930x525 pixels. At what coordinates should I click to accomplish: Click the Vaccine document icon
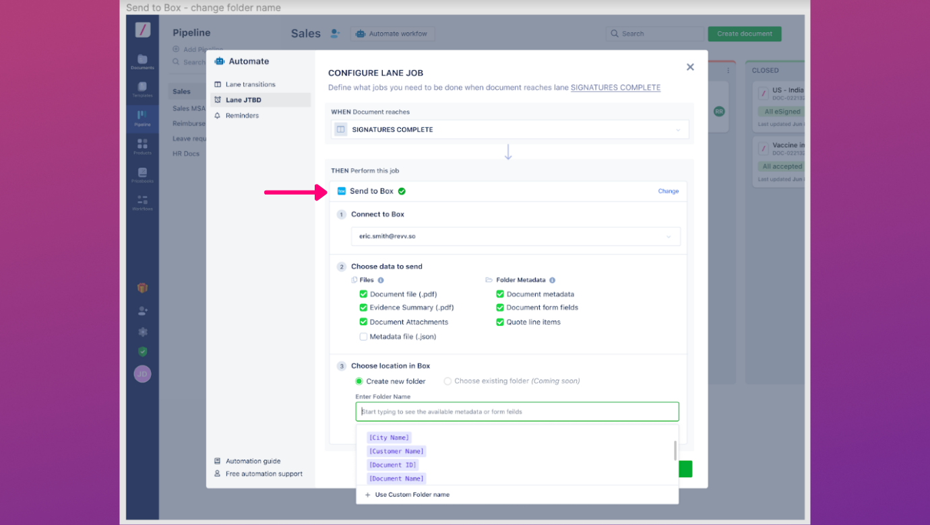tap(764, 148)
